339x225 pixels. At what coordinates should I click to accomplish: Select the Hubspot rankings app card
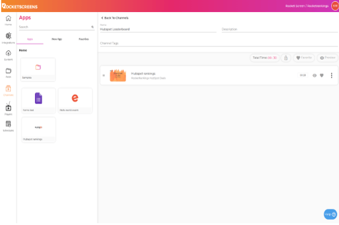click(x=39, y=130)
